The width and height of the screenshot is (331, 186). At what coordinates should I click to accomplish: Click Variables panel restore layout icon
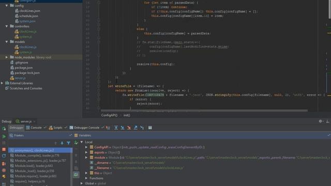point(329,135)
